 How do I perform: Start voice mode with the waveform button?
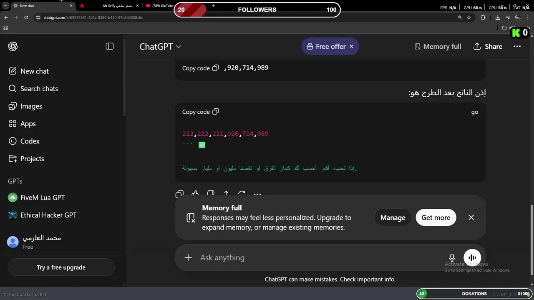[x=472, y=258]
